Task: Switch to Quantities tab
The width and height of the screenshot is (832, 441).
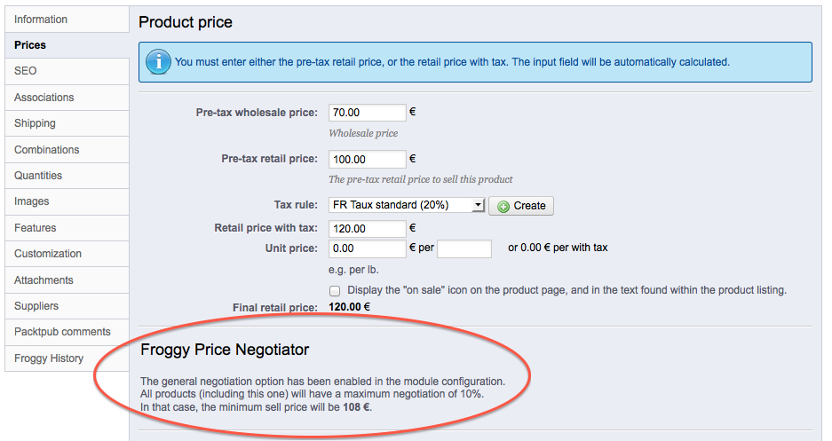Action: coord(67,176)
